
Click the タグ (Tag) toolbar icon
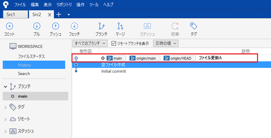[x=194, y=26]
